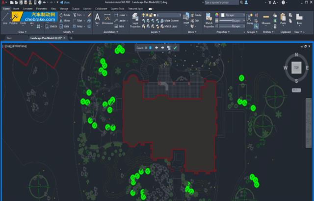Viewport: 314px width, 201px height.
Task: Confirm count with green checkmark
Action: tap(175, 47)
